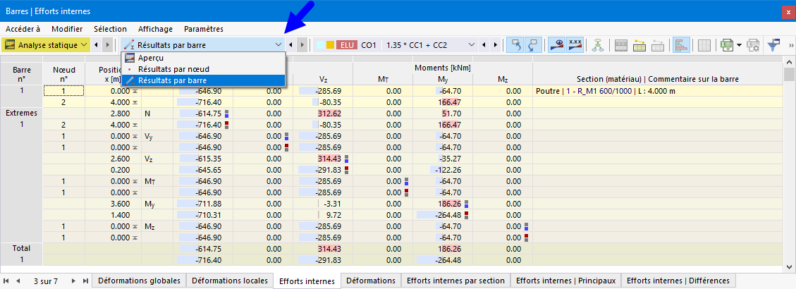Switch to the Déformations tab
This screenshot has height=289, width=796.
point(371,281)
